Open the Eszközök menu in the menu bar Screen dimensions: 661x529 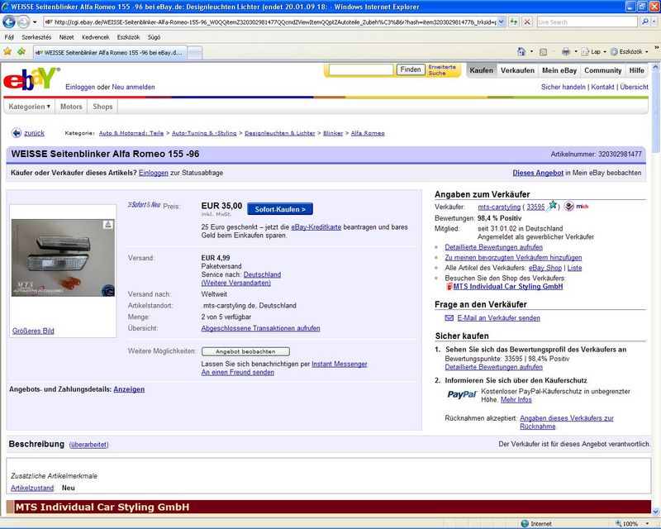click(129, 37)
